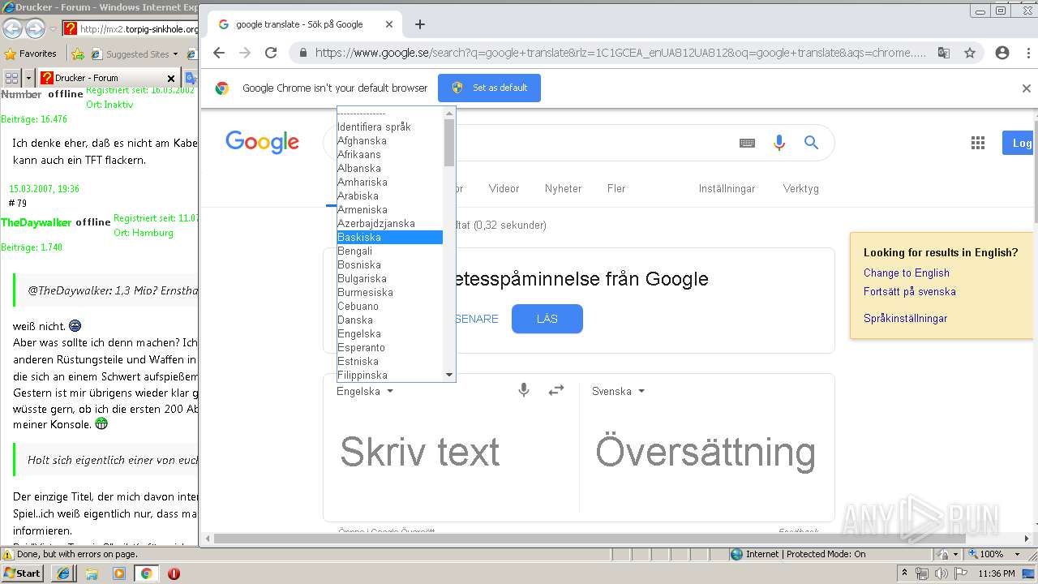Viewport: 1038px width, 584px height.
Task: Show hidden system tray icons
Action: click(x=904, y=573)
